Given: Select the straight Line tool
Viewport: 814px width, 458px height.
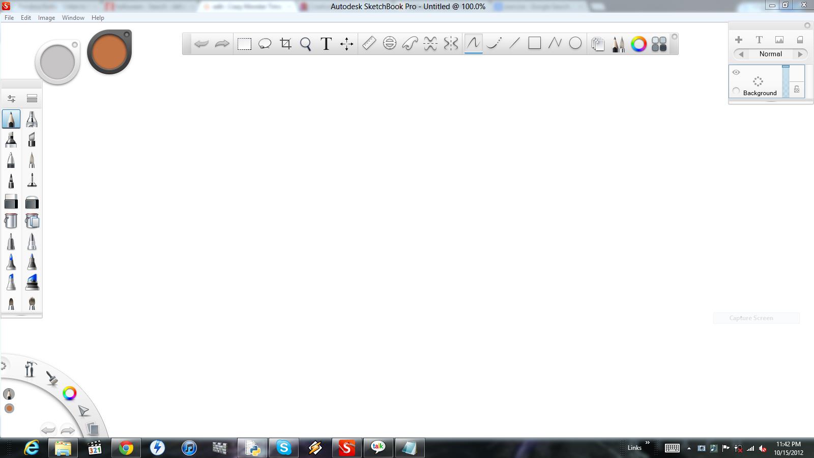Looking at the screenshot, I should pyautogui.click(x=514, y=44).
